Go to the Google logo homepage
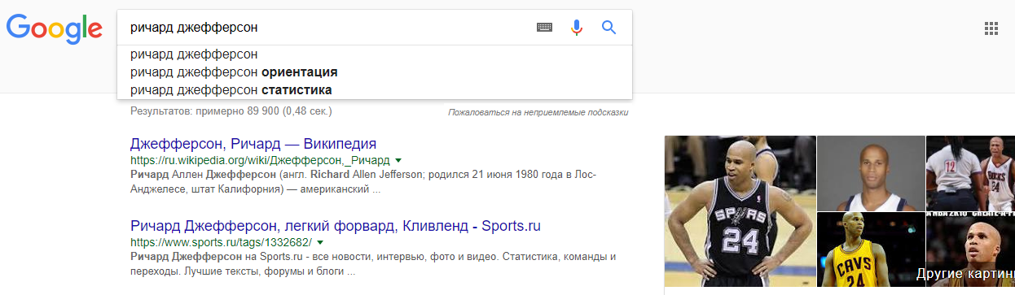1015x295 pixels. 55,29
